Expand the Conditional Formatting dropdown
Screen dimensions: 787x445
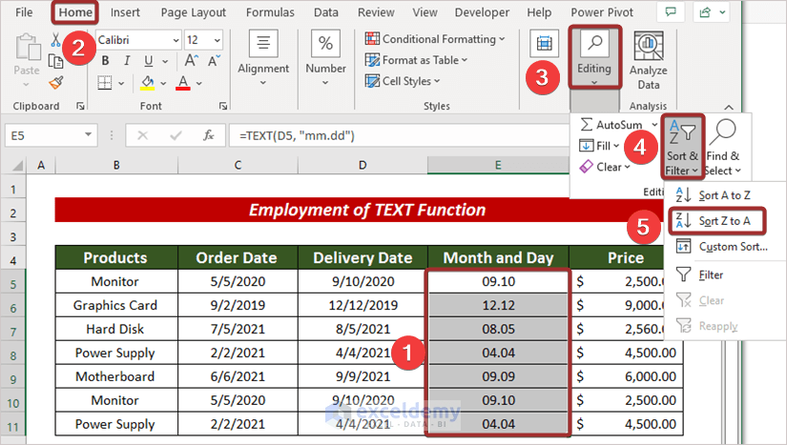502,39
